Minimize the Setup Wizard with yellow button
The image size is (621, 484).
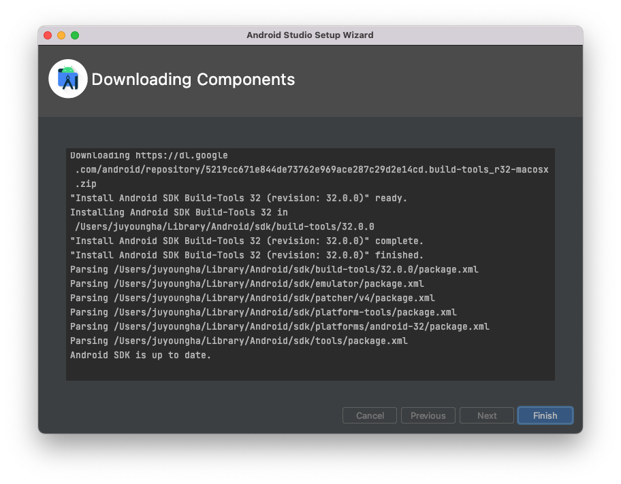61,35
